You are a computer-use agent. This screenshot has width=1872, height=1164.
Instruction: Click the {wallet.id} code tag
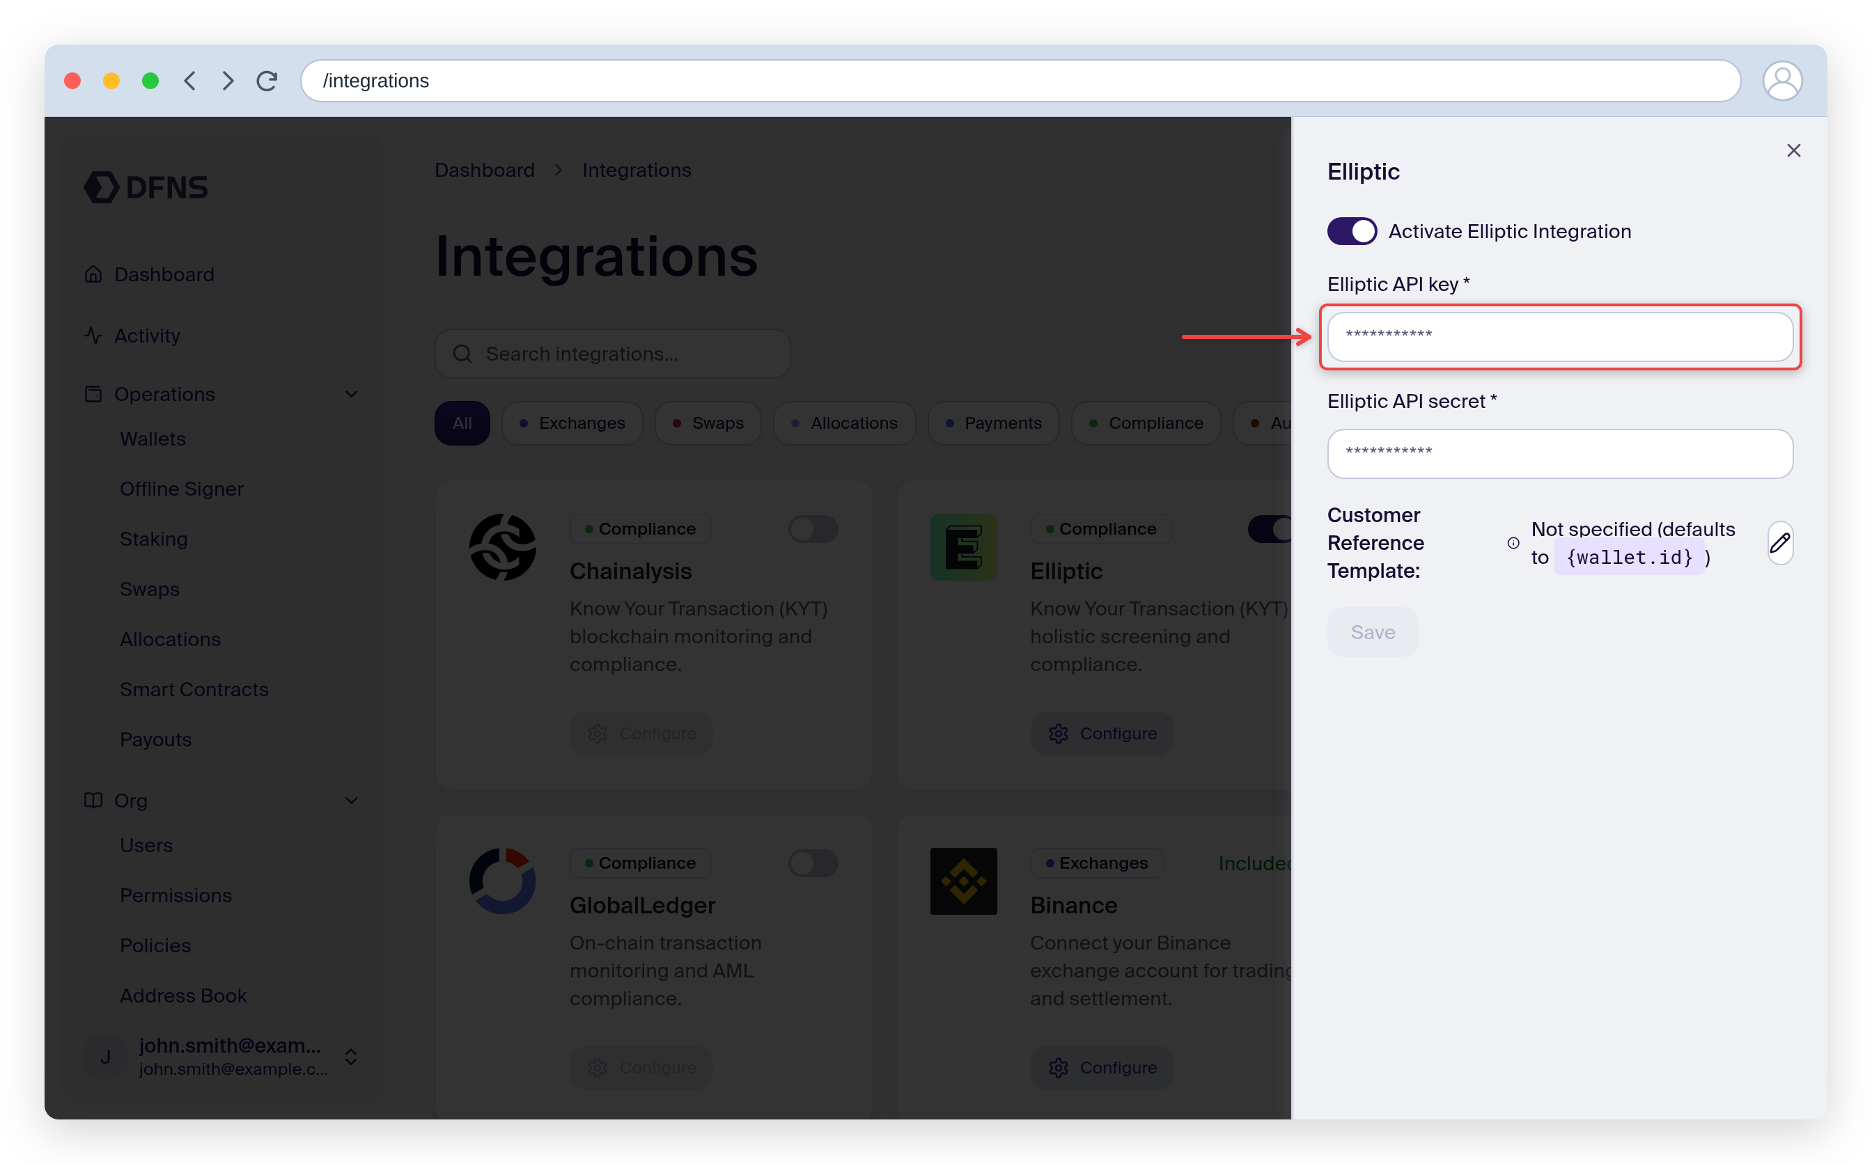pyautogui.click(x=1630, y=558)
